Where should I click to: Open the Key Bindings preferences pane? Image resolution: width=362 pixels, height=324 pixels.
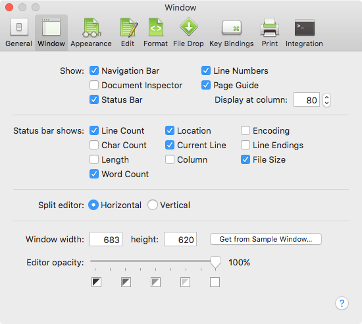231,33
